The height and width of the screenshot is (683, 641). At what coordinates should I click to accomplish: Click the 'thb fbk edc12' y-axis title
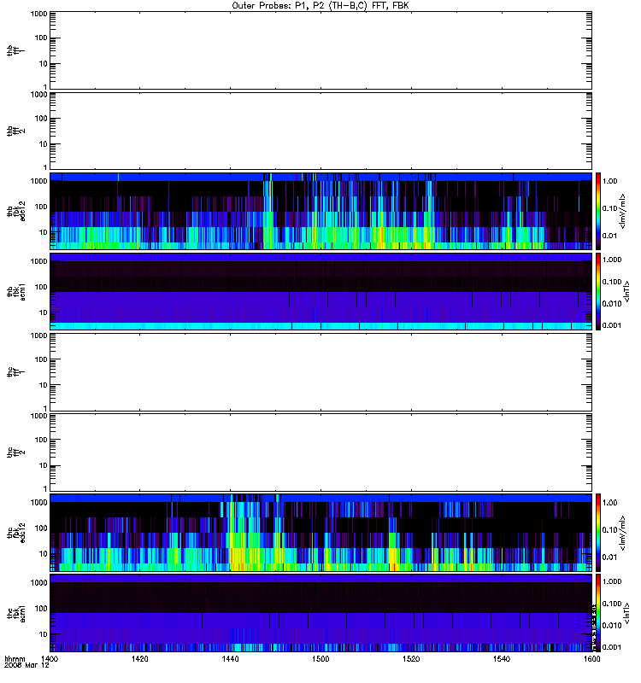click(x=16, y=211)
